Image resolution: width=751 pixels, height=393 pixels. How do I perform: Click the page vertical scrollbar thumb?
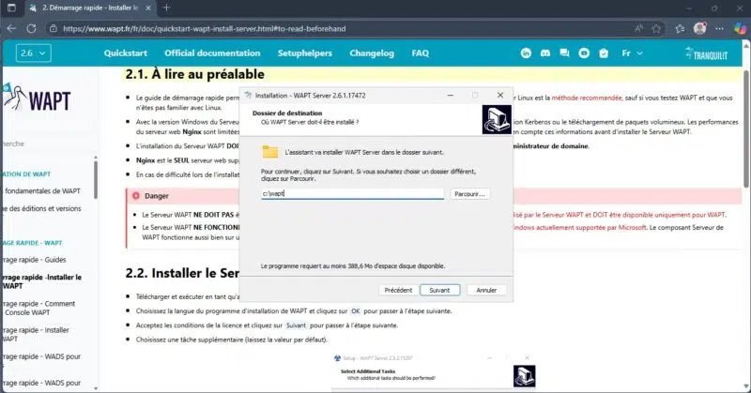[746, 128]
